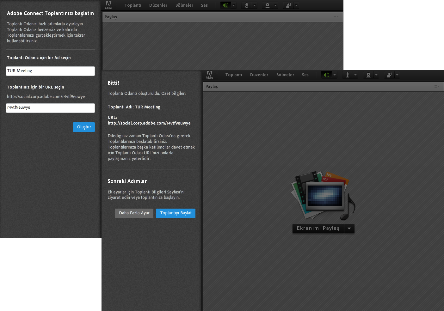Click the Ekranımı Paylaş button
This screenshot has height=311, width=444.
318,228
